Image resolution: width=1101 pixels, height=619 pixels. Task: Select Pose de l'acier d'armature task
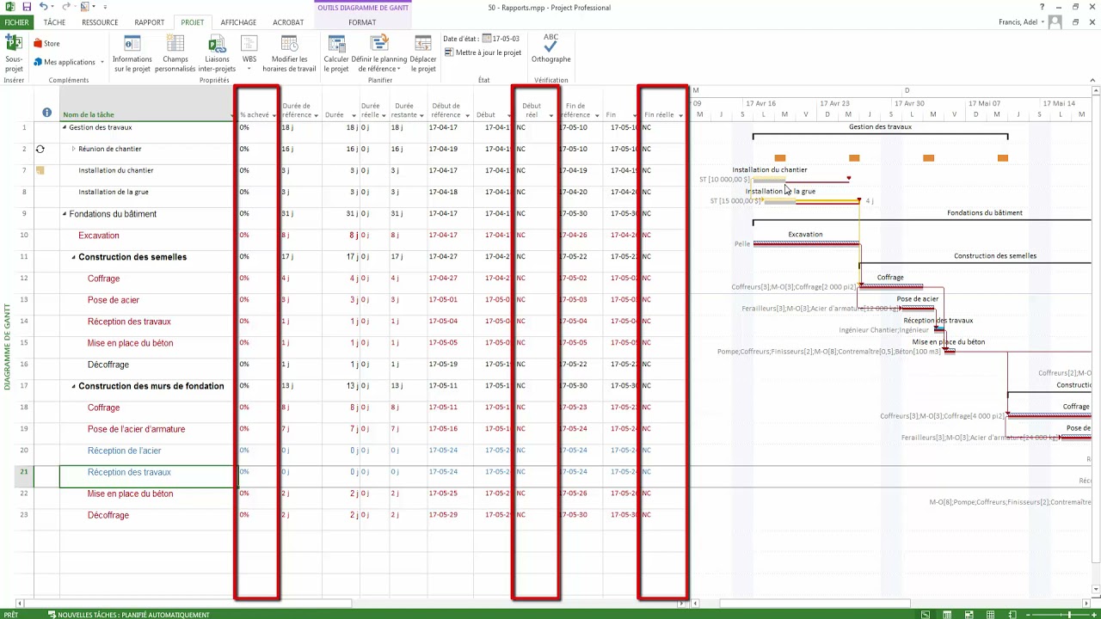[136, 429]
